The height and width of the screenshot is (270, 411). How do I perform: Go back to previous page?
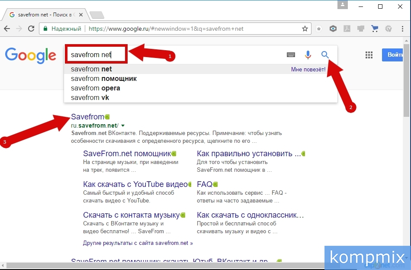click(x=7, y=29)
